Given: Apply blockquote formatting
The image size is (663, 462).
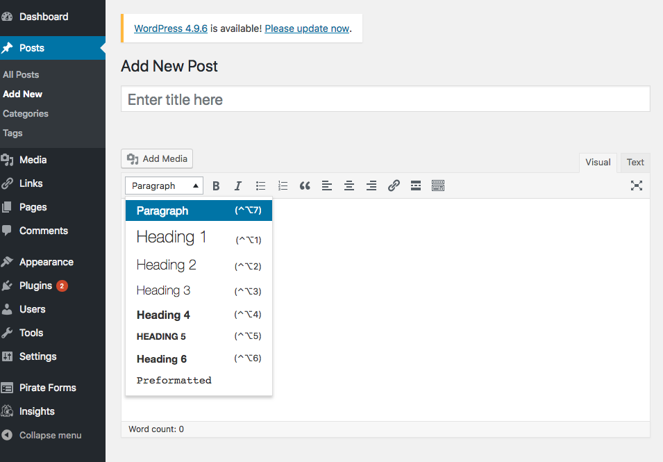Looking at the screenshot, I should [x=305, y=185].
